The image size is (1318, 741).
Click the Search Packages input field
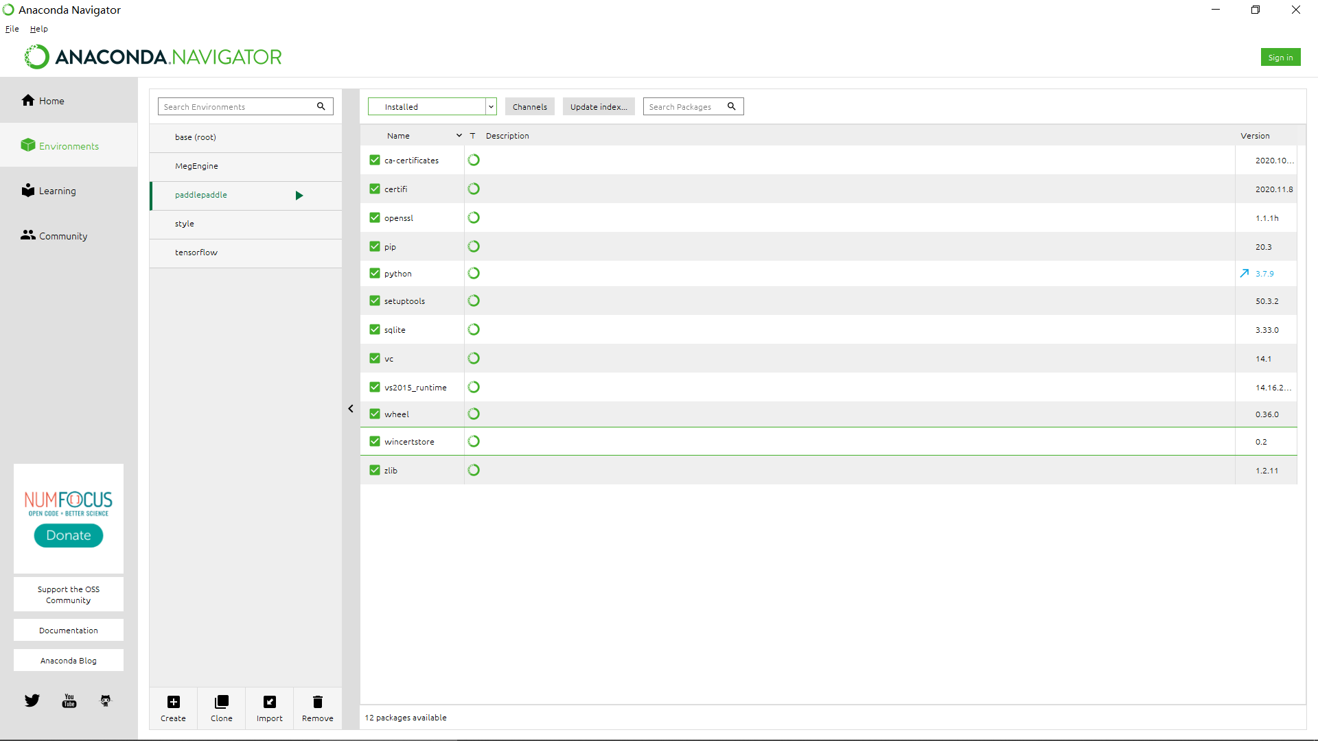tap(691, 106)
